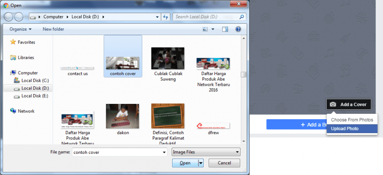Viewport: 383px width, 175px height.
Task: Open the Organize menu
Action: (21, 29)
